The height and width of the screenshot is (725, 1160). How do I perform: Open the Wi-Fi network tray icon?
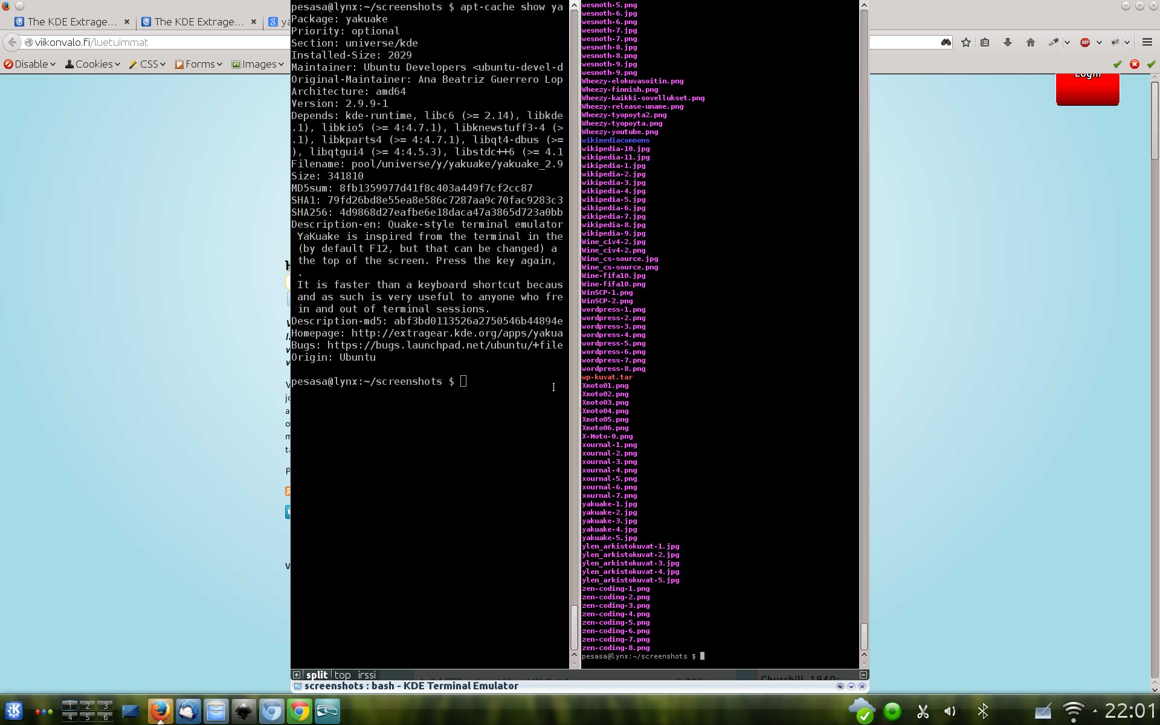(x=1074, y=711)
